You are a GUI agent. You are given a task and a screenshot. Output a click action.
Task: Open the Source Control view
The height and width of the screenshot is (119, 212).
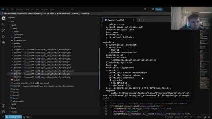point(4,30)
